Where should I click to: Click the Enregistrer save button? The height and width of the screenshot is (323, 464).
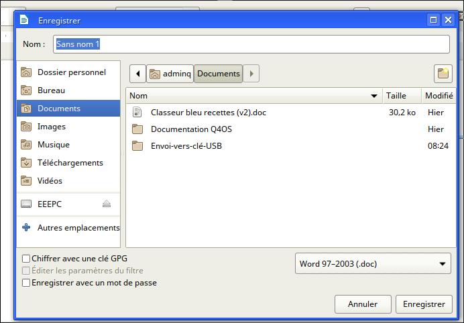[424, 304]
